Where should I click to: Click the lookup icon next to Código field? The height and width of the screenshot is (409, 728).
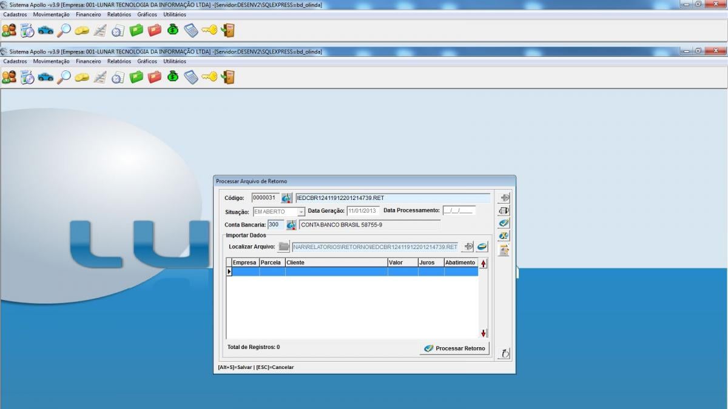pos(287,198)
